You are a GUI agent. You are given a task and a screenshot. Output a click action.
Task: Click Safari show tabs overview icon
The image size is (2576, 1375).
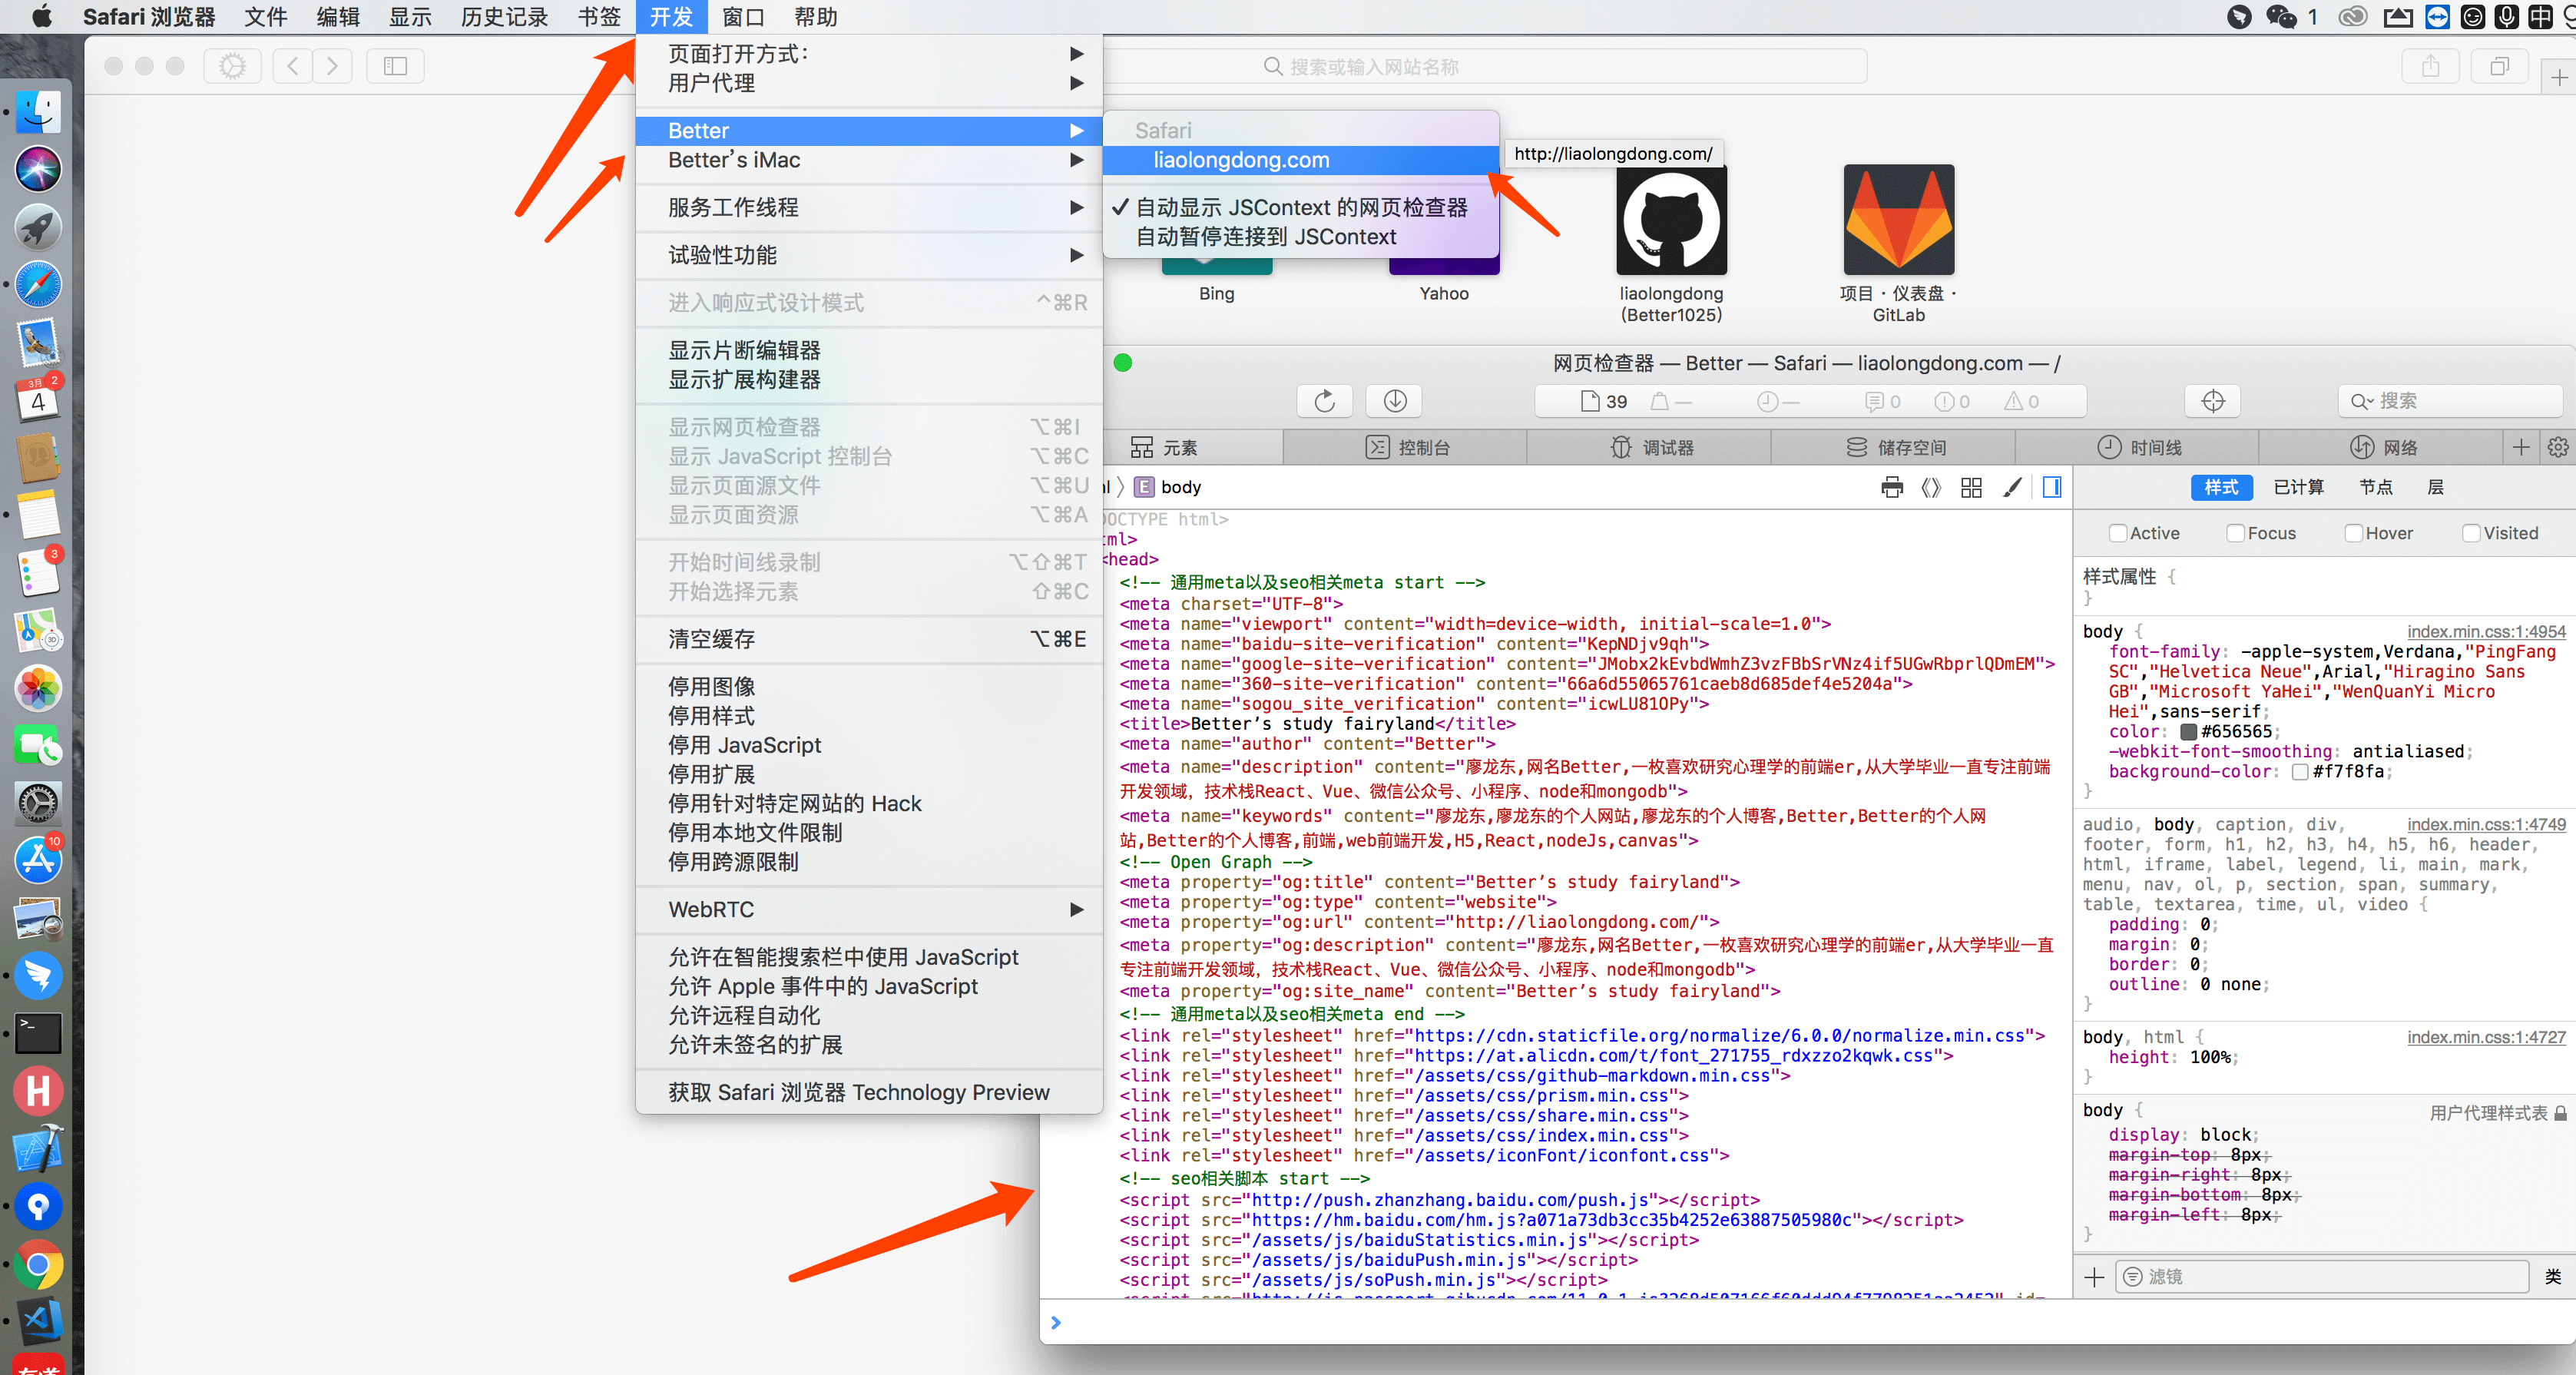pyautogui.click(x=2499, y=66)
